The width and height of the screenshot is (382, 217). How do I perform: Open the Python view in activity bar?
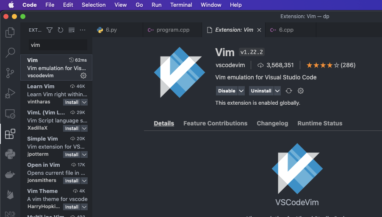pos(10,154)
